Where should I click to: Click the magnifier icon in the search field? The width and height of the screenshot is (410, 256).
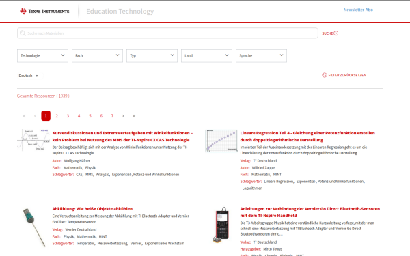23,33
